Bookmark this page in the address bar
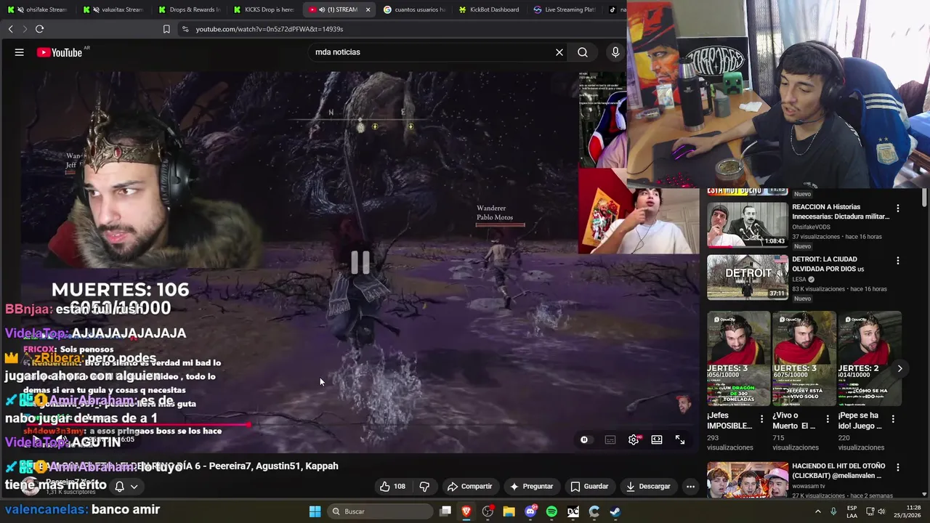Screen dimensions: 930x523 click(x=166, y=29)
